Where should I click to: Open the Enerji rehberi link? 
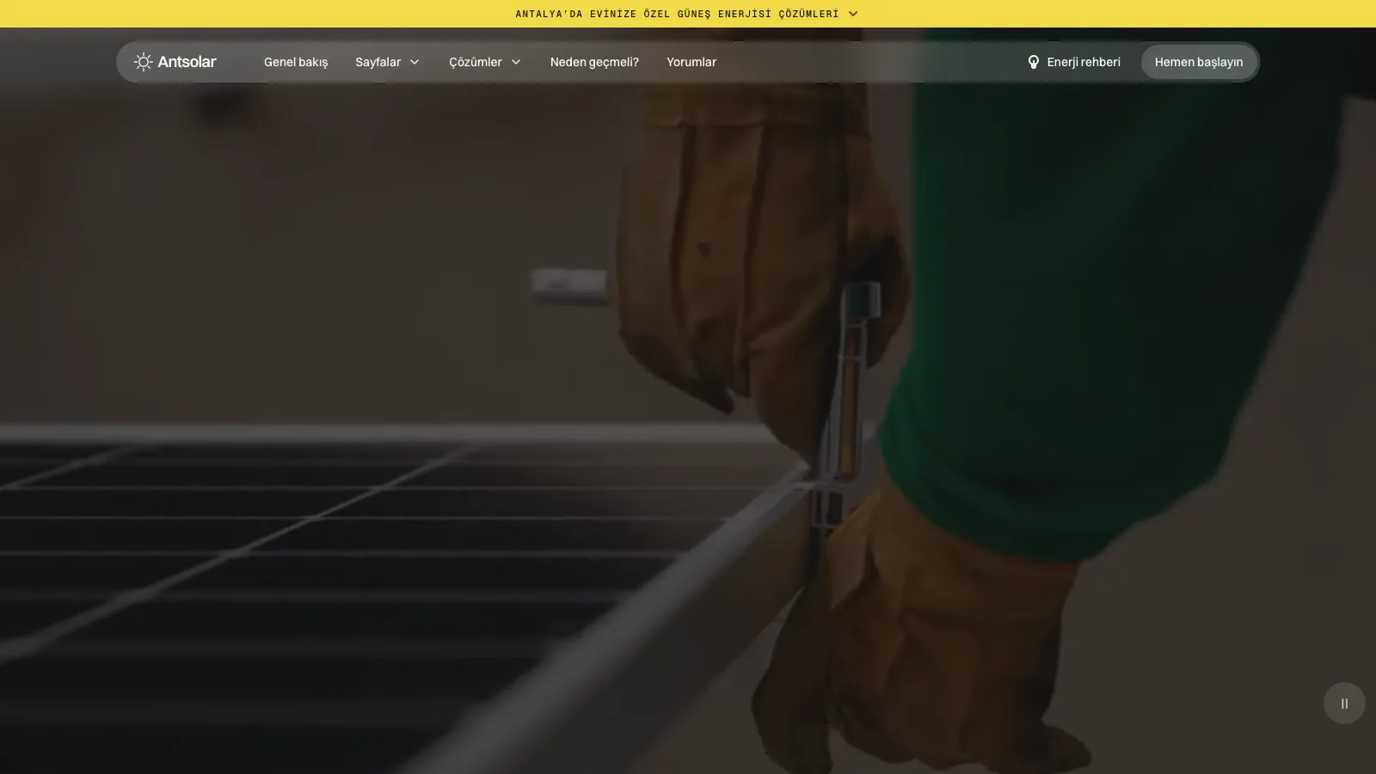point(1084,62)
